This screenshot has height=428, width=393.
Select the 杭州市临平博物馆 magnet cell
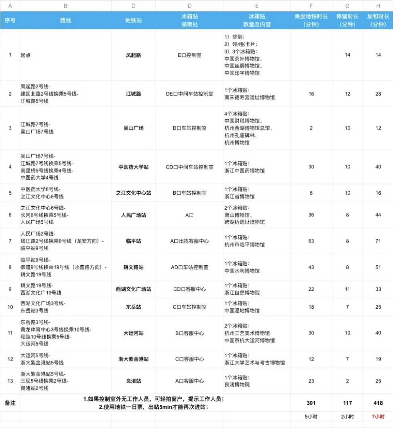pyautogui.click(x=257, y=241)
